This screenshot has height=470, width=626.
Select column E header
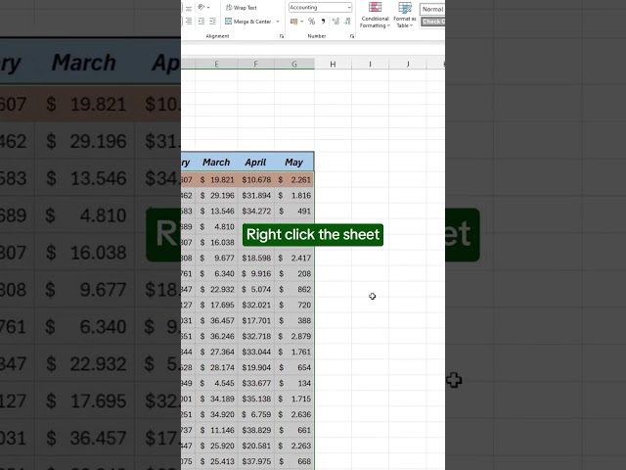tap(216, 64)
